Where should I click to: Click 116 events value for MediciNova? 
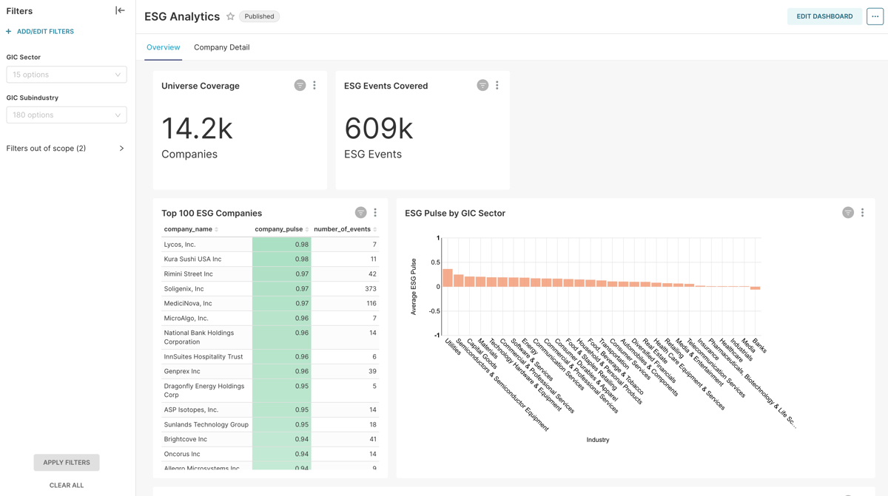[371, 304]
